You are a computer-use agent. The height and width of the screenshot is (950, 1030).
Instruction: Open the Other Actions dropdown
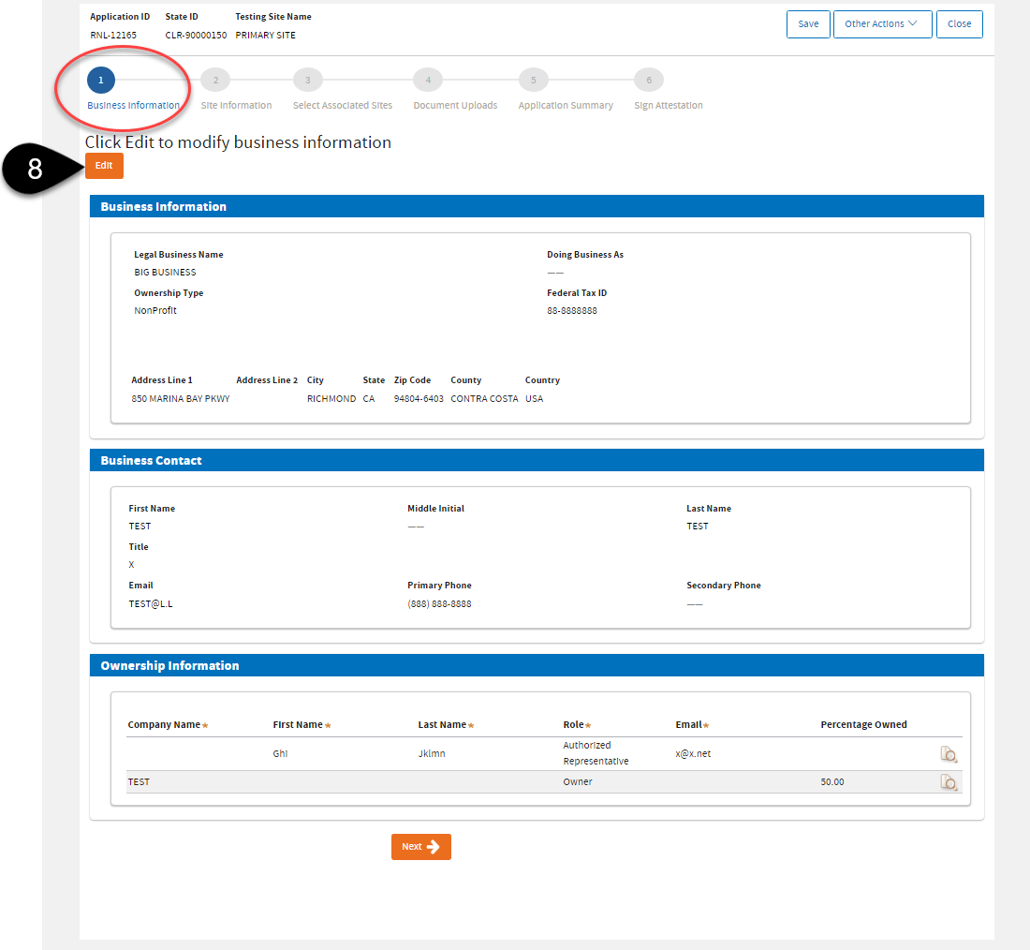coord(881,23)
